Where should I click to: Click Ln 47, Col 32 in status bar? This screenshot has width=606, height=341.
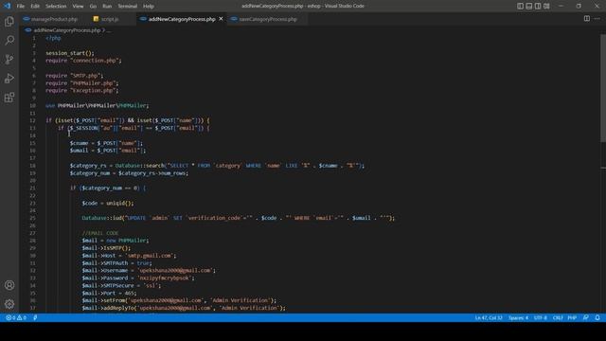(489, 318)
